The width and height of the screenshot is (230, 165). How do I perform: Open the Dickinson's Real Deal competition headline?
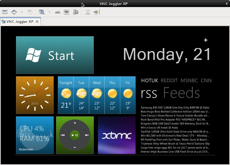pos(175,135)
